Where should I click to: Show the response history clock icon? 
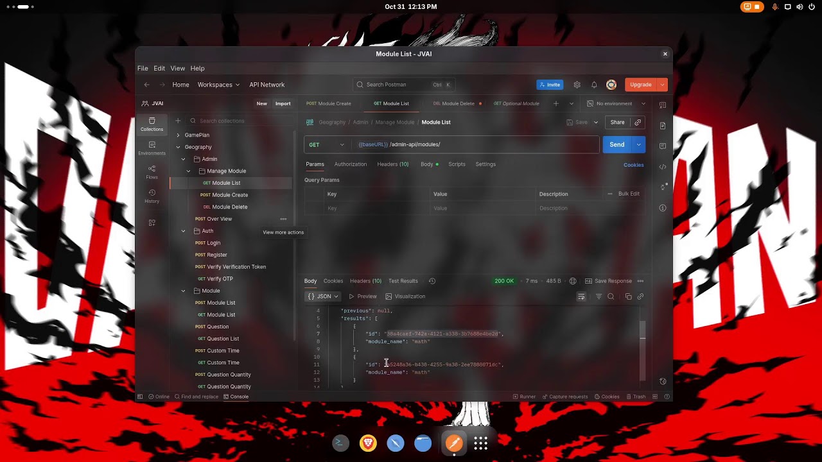coord(432,281)
